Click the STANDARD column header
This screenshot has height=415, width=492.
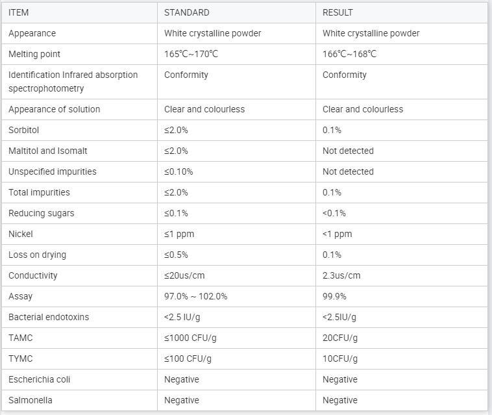click(x=186, y=12)
